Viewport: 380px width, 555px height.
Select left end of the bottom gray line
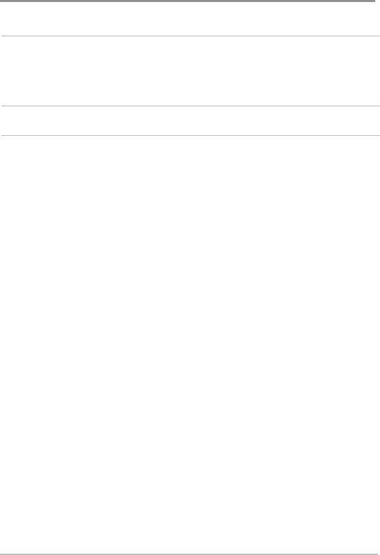(x=1, y=554)
